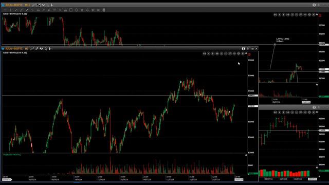The width and height of the screenshot is (329, 185).
Task: Select the vertical line tool in the top toolbar
Action: point(11,10)
